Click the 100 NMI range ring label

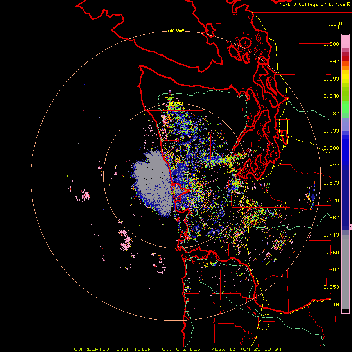(176, 31)
